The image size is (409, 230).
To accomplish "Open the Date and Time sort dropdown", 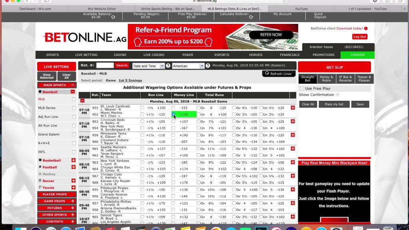I will 148,66.
